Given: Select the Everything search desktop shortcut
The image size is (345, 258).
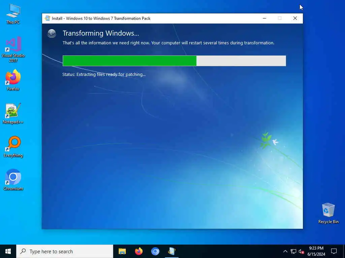Looking at the screenshot, I should 13,147.
